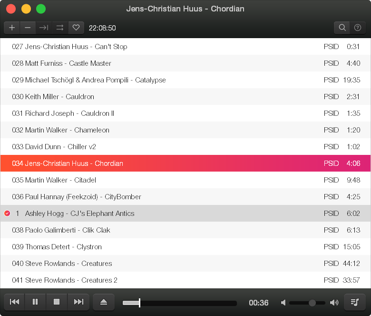Click the minus icon to remove song
Screen dimensions: 371x316
pyautogui.click(x=28, y=28)
